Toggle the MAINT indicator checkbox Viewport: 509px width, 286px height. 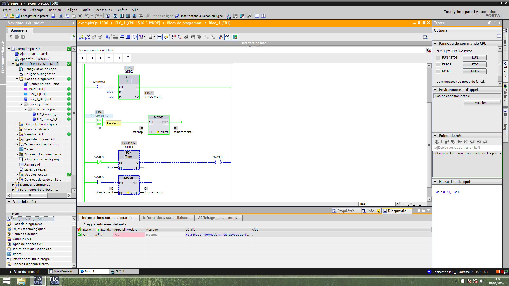point(438,71)
